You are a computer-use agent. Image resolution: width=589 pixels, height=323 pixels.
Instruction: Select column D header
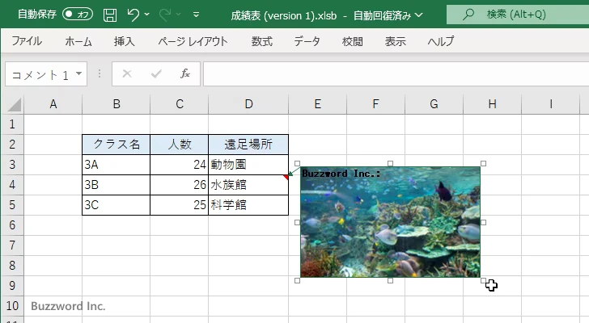click(x=248, y=104)
